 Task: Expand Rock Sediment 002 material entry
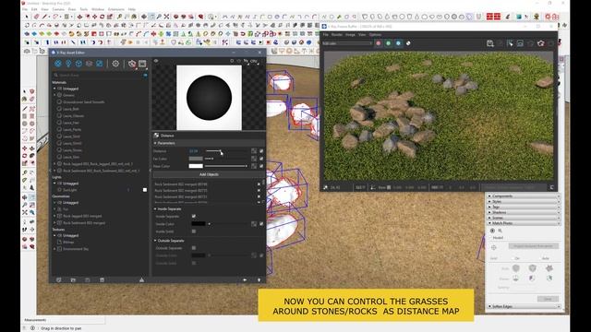point(54,171)
